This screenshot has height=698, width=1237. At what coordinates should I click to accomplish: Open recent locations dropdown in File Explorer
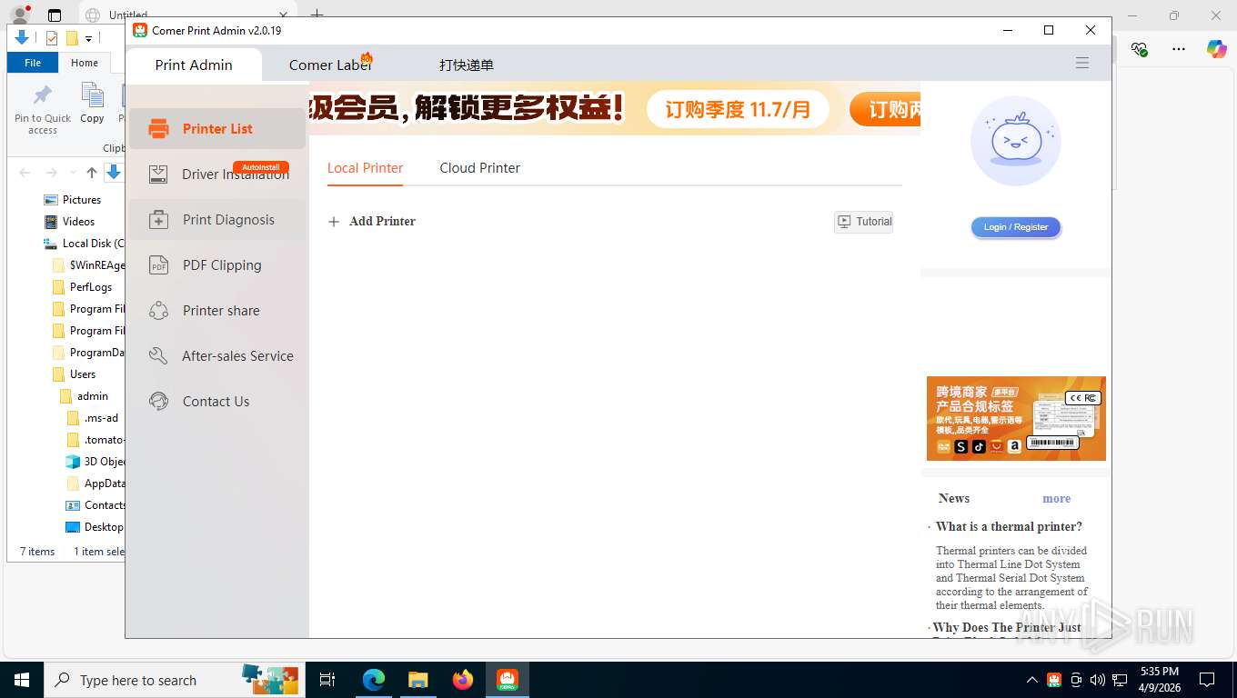[x=73, y=173]
